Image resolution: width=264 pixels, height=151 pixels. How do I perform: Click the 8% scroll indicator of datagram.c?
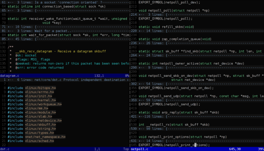tap(127, 76)
